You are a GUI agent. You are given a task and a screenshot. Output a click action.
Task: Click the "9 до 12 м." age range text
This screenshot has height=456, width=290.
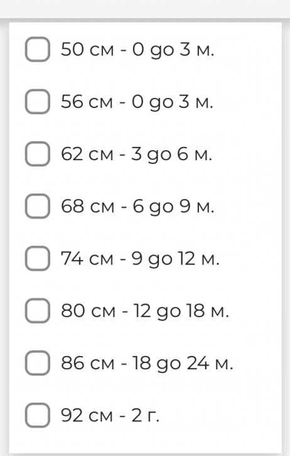pos(175,259)
